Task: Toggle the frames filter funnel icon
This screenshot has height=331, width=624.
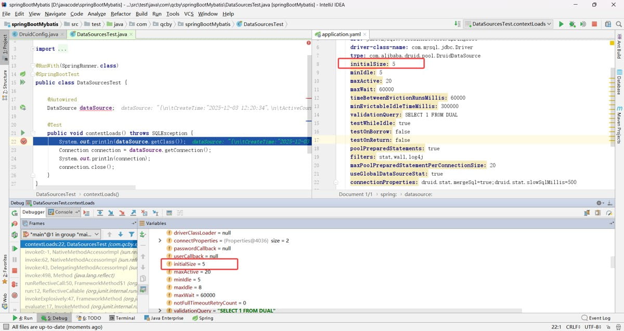Action: 132,234
